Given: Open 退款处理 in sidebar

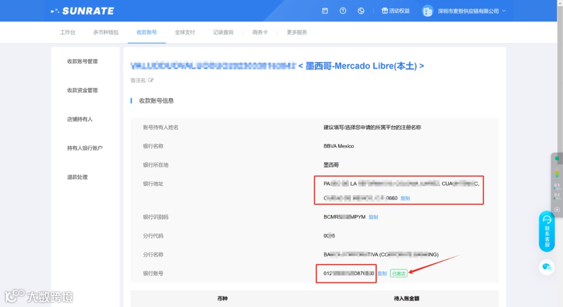Looking at the screenshot, I should coord(77,177).
